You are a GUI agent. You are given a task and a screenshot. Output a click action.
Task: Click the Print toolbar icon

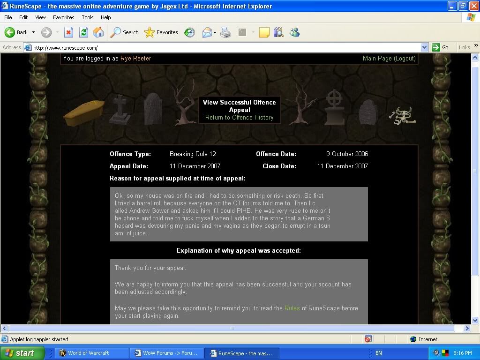coord(225,32)
